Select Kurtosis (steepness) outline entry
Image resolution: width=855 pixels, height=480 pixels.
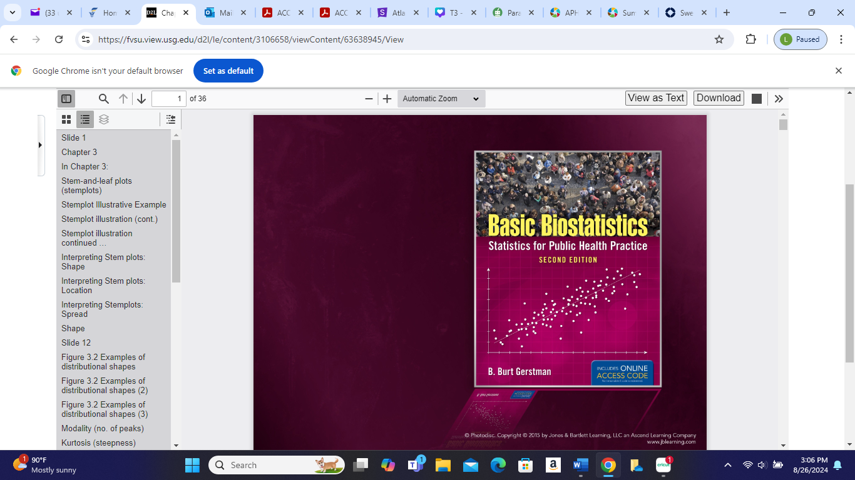click(99, 442)
